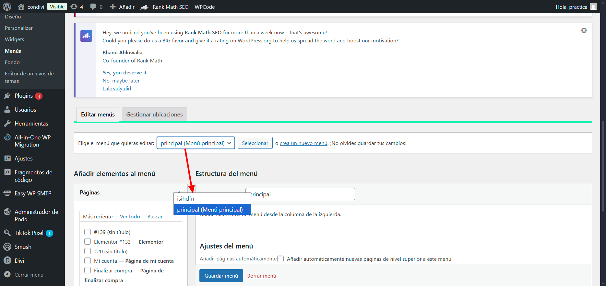This screenshot has height=286, width=606.
Task: Collapse the sidebar with Cerrar menú
Action: point(29,275)
